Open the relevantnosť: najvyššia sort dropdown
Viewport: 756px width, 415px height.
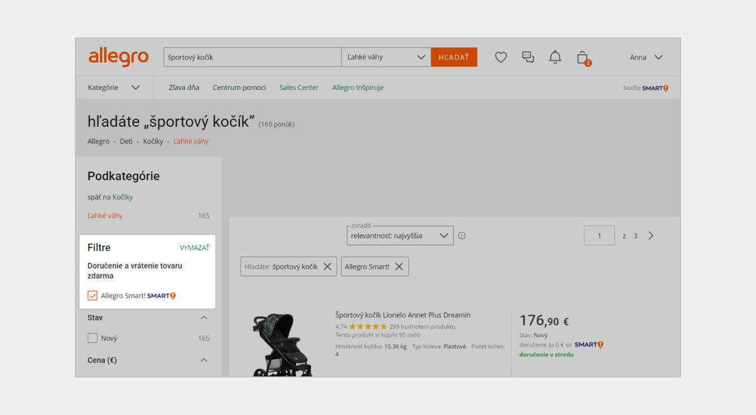coord(400,236)
